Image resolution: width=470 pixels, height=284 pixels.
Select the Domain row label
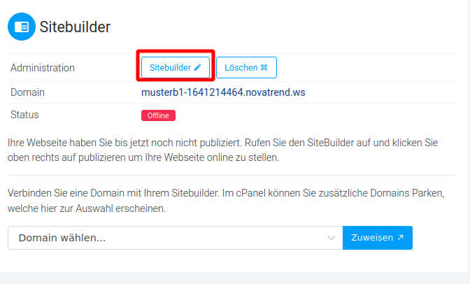(27, 92)
